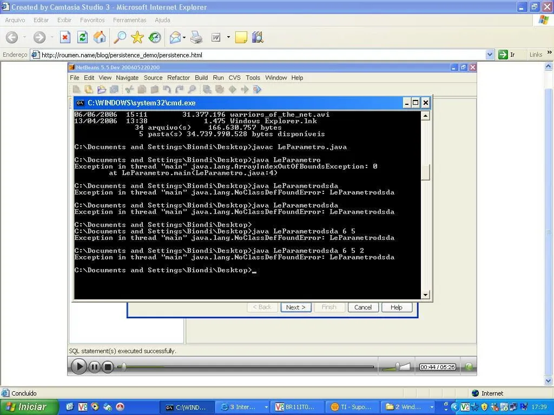Click the Next > wizard button
This screenshot has height=415, width=554.
[296, 307]
